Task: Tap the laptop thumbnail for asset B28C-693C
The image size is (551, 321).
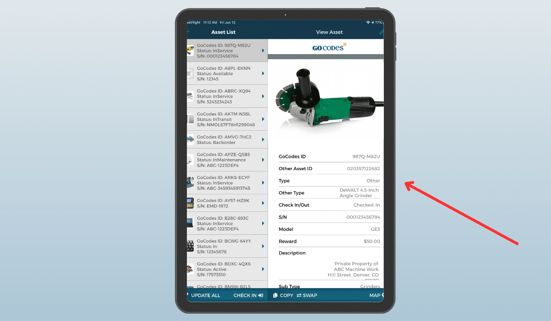Action: 190,223
